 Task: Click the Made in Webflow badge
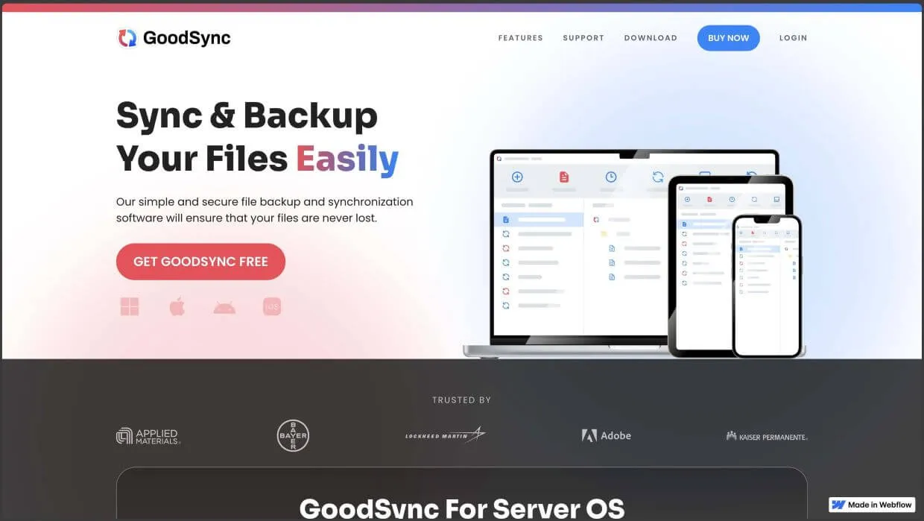click(872, 505)
